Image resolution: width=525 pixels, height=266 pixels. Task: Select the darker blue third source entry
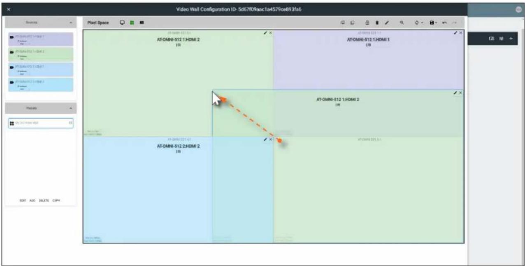click(41, 69)
